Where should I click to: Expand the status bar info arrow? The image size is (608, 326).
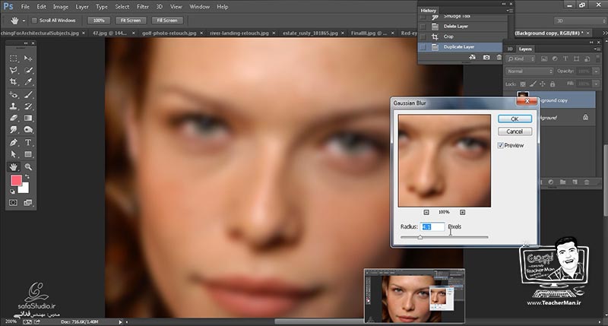click(x=120, y=321)
